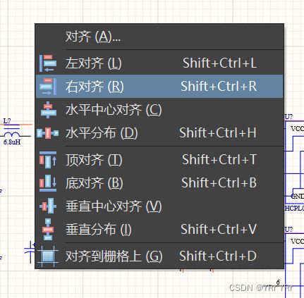The width and height of the screenshot is (304, 298).
Task: Click the Distribute Horizontally icon
Action: coord(48,133)
